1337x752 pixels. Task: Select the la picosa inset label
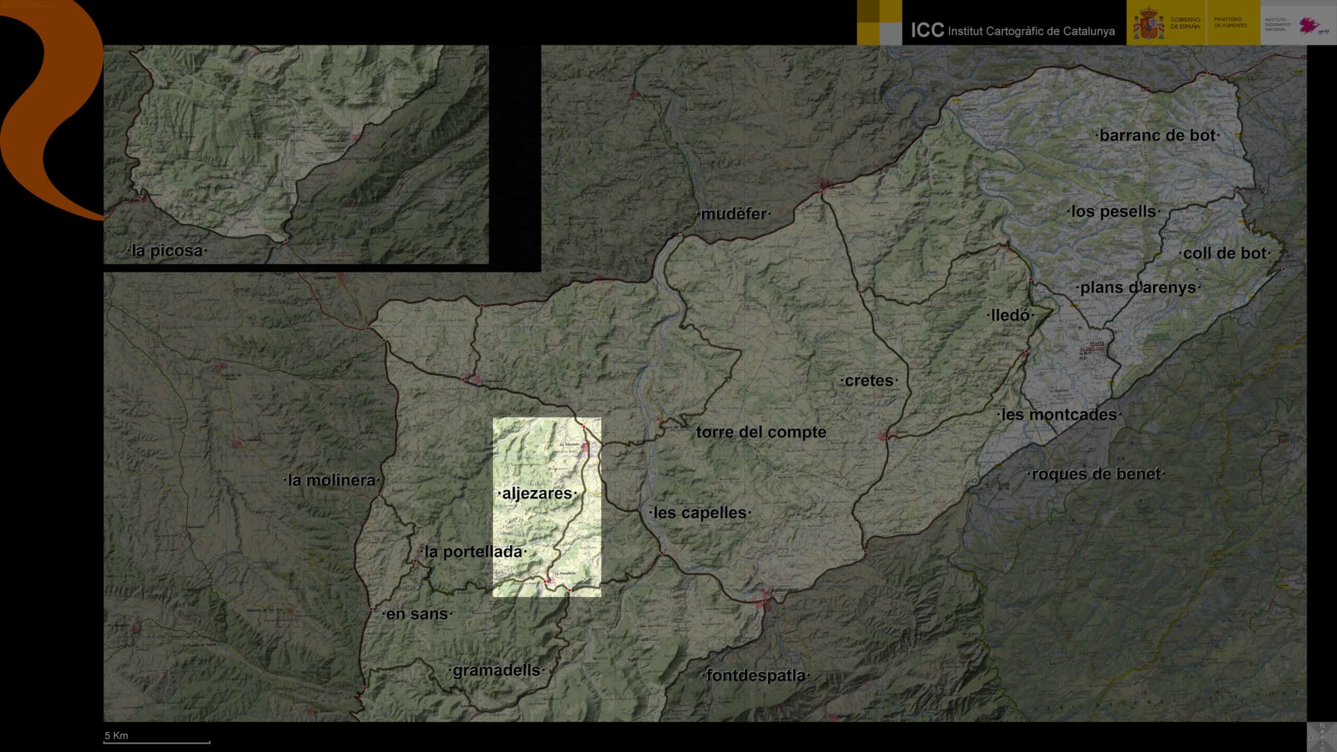point(167,251)
